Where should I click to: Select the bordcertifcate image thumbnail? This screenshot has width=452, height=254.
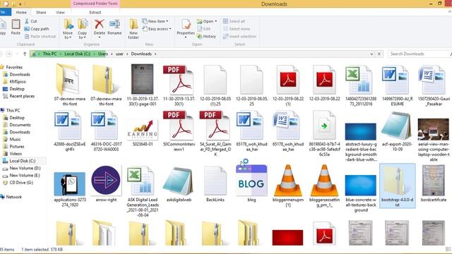coord(433,183)
